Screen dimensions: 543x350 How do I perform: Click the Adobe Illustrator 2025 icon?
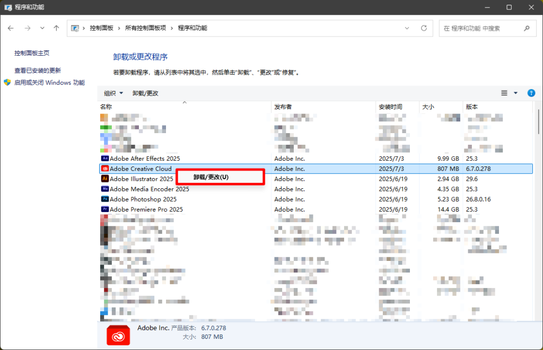pyautogui.click(x=105, y=179)
